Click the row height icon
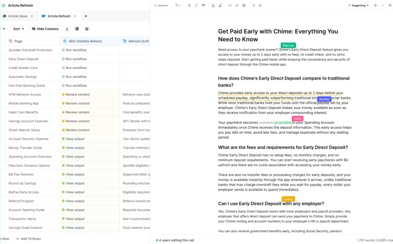 [87, 29]
